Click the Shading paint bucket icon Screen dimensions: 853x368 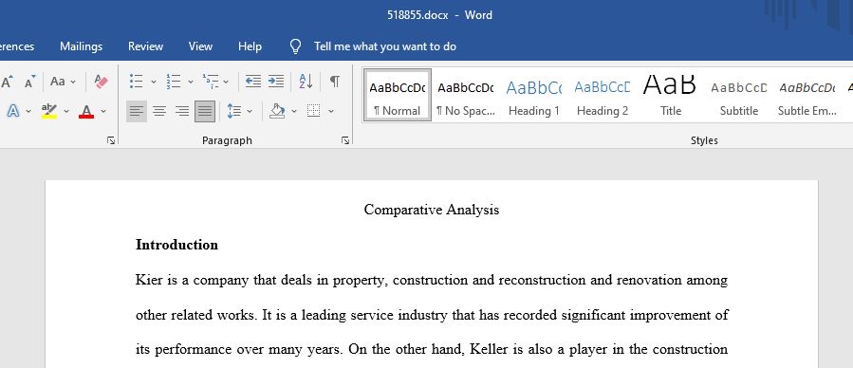[x=277, y=111]
